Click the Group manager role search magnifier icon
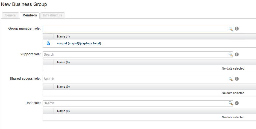This screenshot has width=256, height=129. pyautogui.click(x=231, y=29)
